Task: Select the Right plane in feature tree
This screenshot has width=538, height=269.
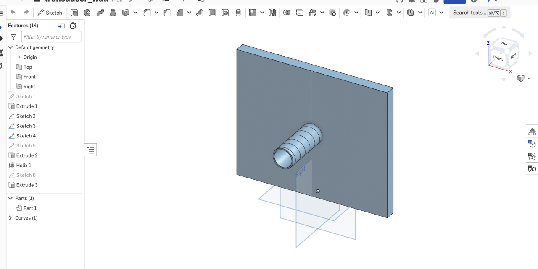Action: pos(29,87)
